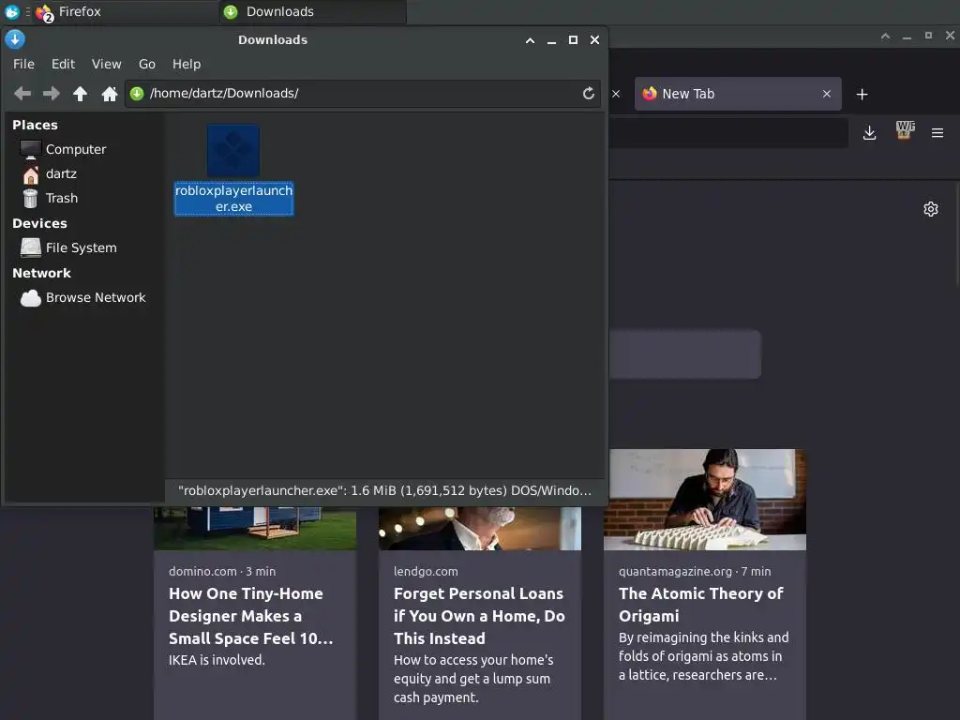Click the robloxplayerlauncher.exe filename label
The width and height of the screenshot is (960, 720).
point(233,199)
